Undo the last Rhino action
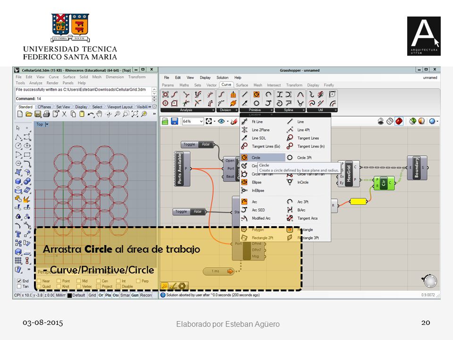The image size is (453, 340). click(x=91, y=114)
